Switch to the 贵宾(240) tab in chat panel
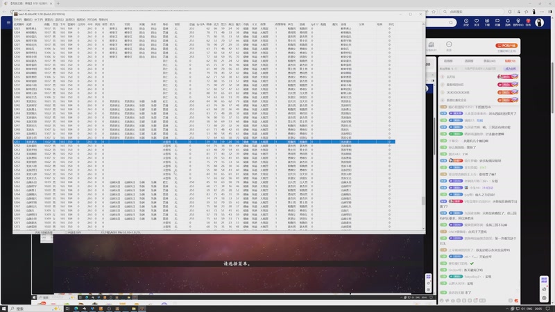This screenshot has height=312, width=555. point(490,61)
